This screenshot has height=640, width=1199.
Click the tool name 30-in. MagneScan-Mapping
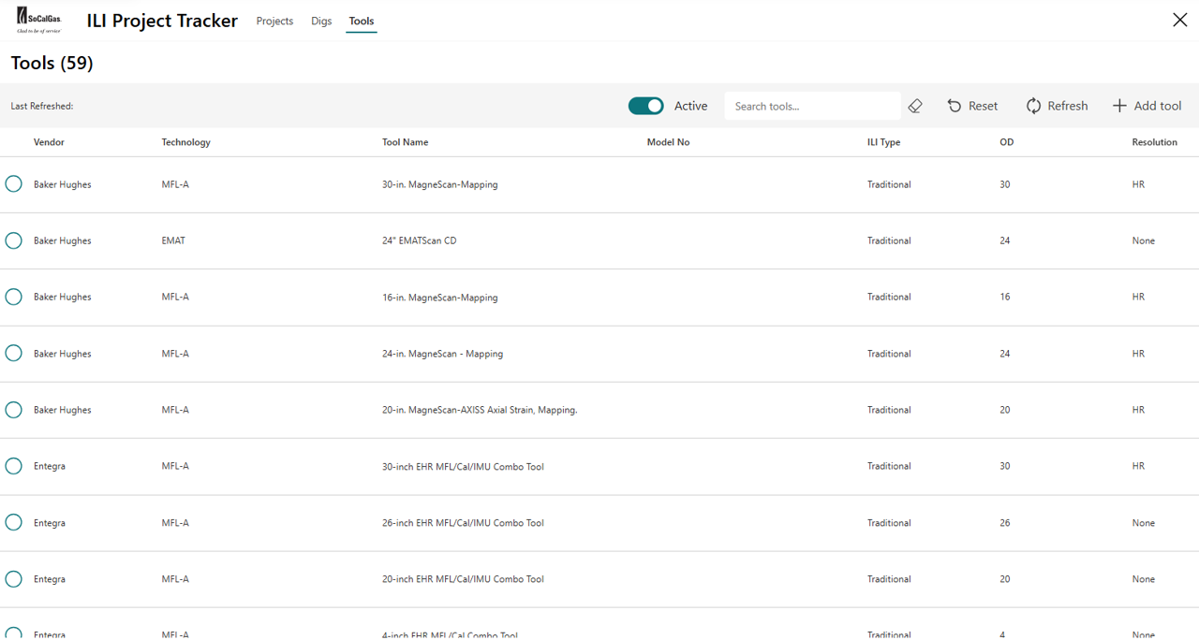pos(439,184)
